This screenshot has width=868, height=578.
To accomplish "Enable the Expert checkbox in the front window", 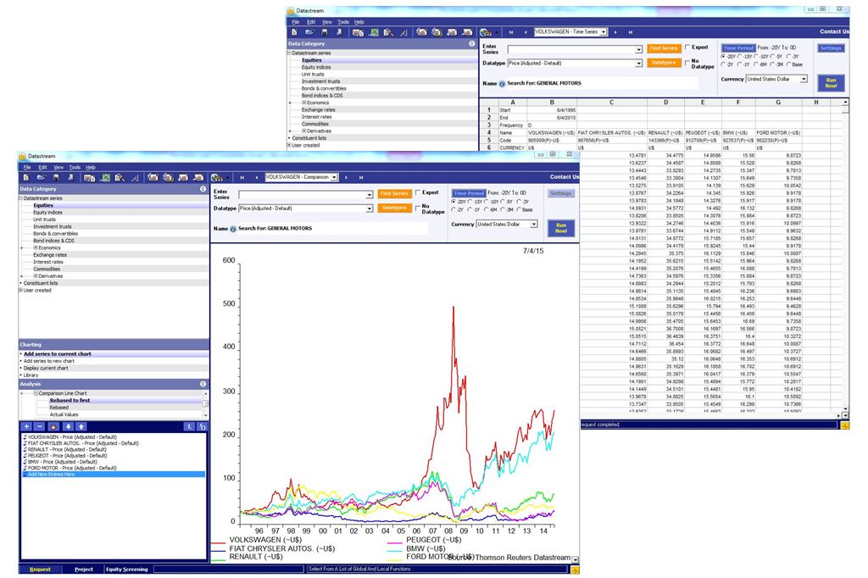I will coord(416,192).
